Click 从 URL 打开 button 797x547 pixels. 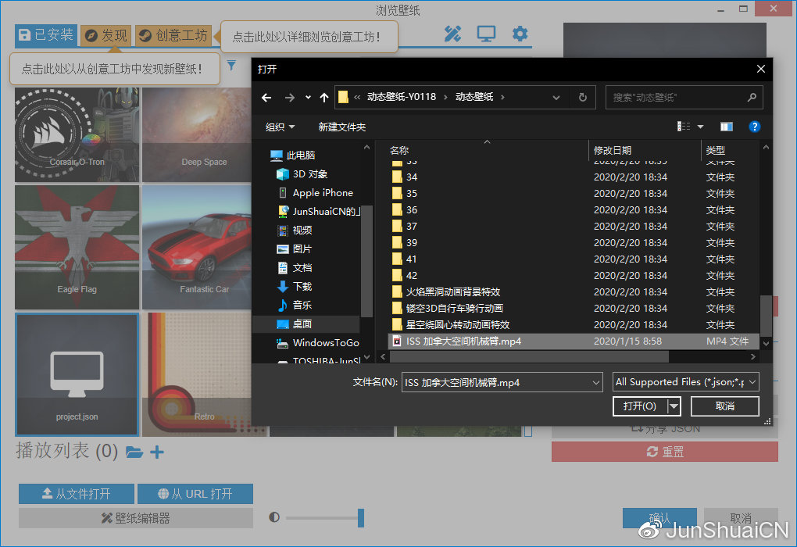[195, 494]
